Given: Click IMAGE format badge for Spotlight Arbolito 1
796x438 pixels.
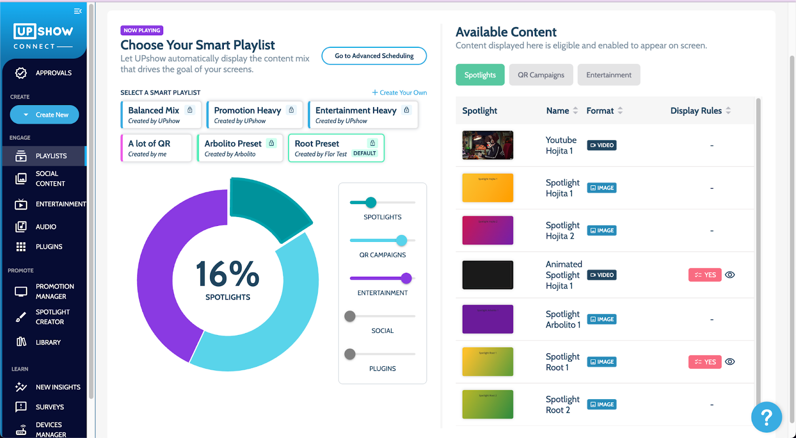Looking at the screenshot, I should [x=602, y=320].
